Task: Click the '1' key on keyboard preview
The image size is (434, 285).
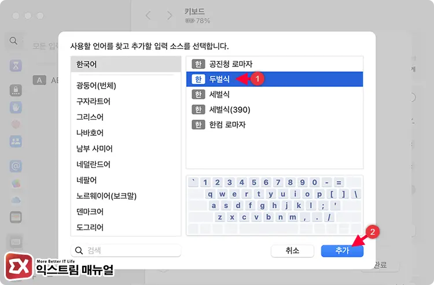Action: [205, 183]
